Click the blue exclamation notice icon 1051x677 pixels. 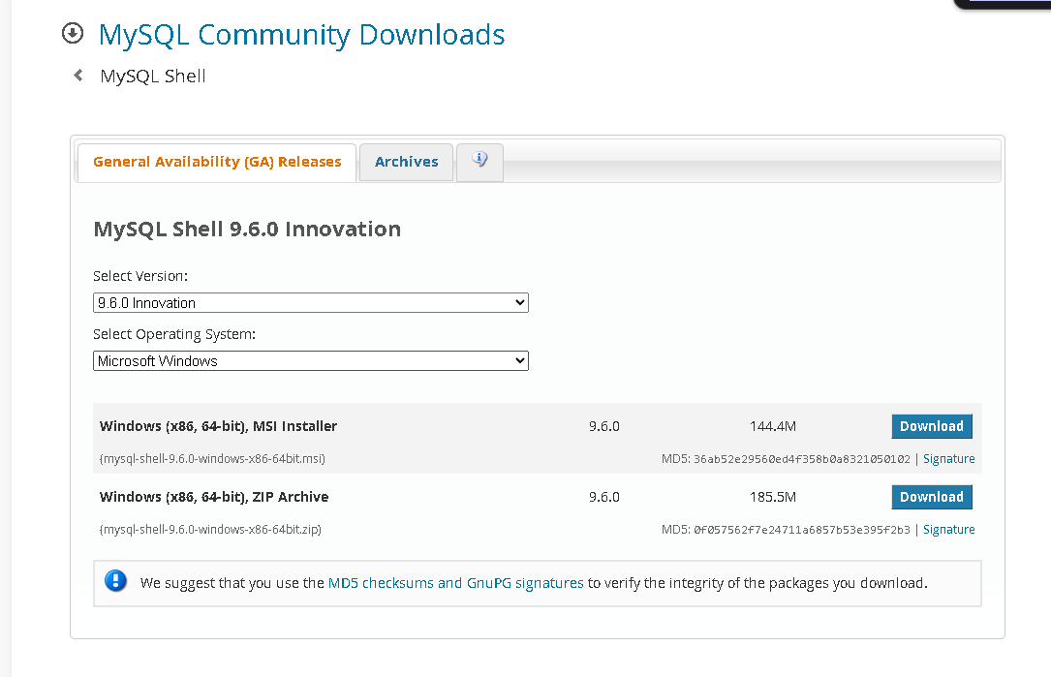(x=115, y=580)
